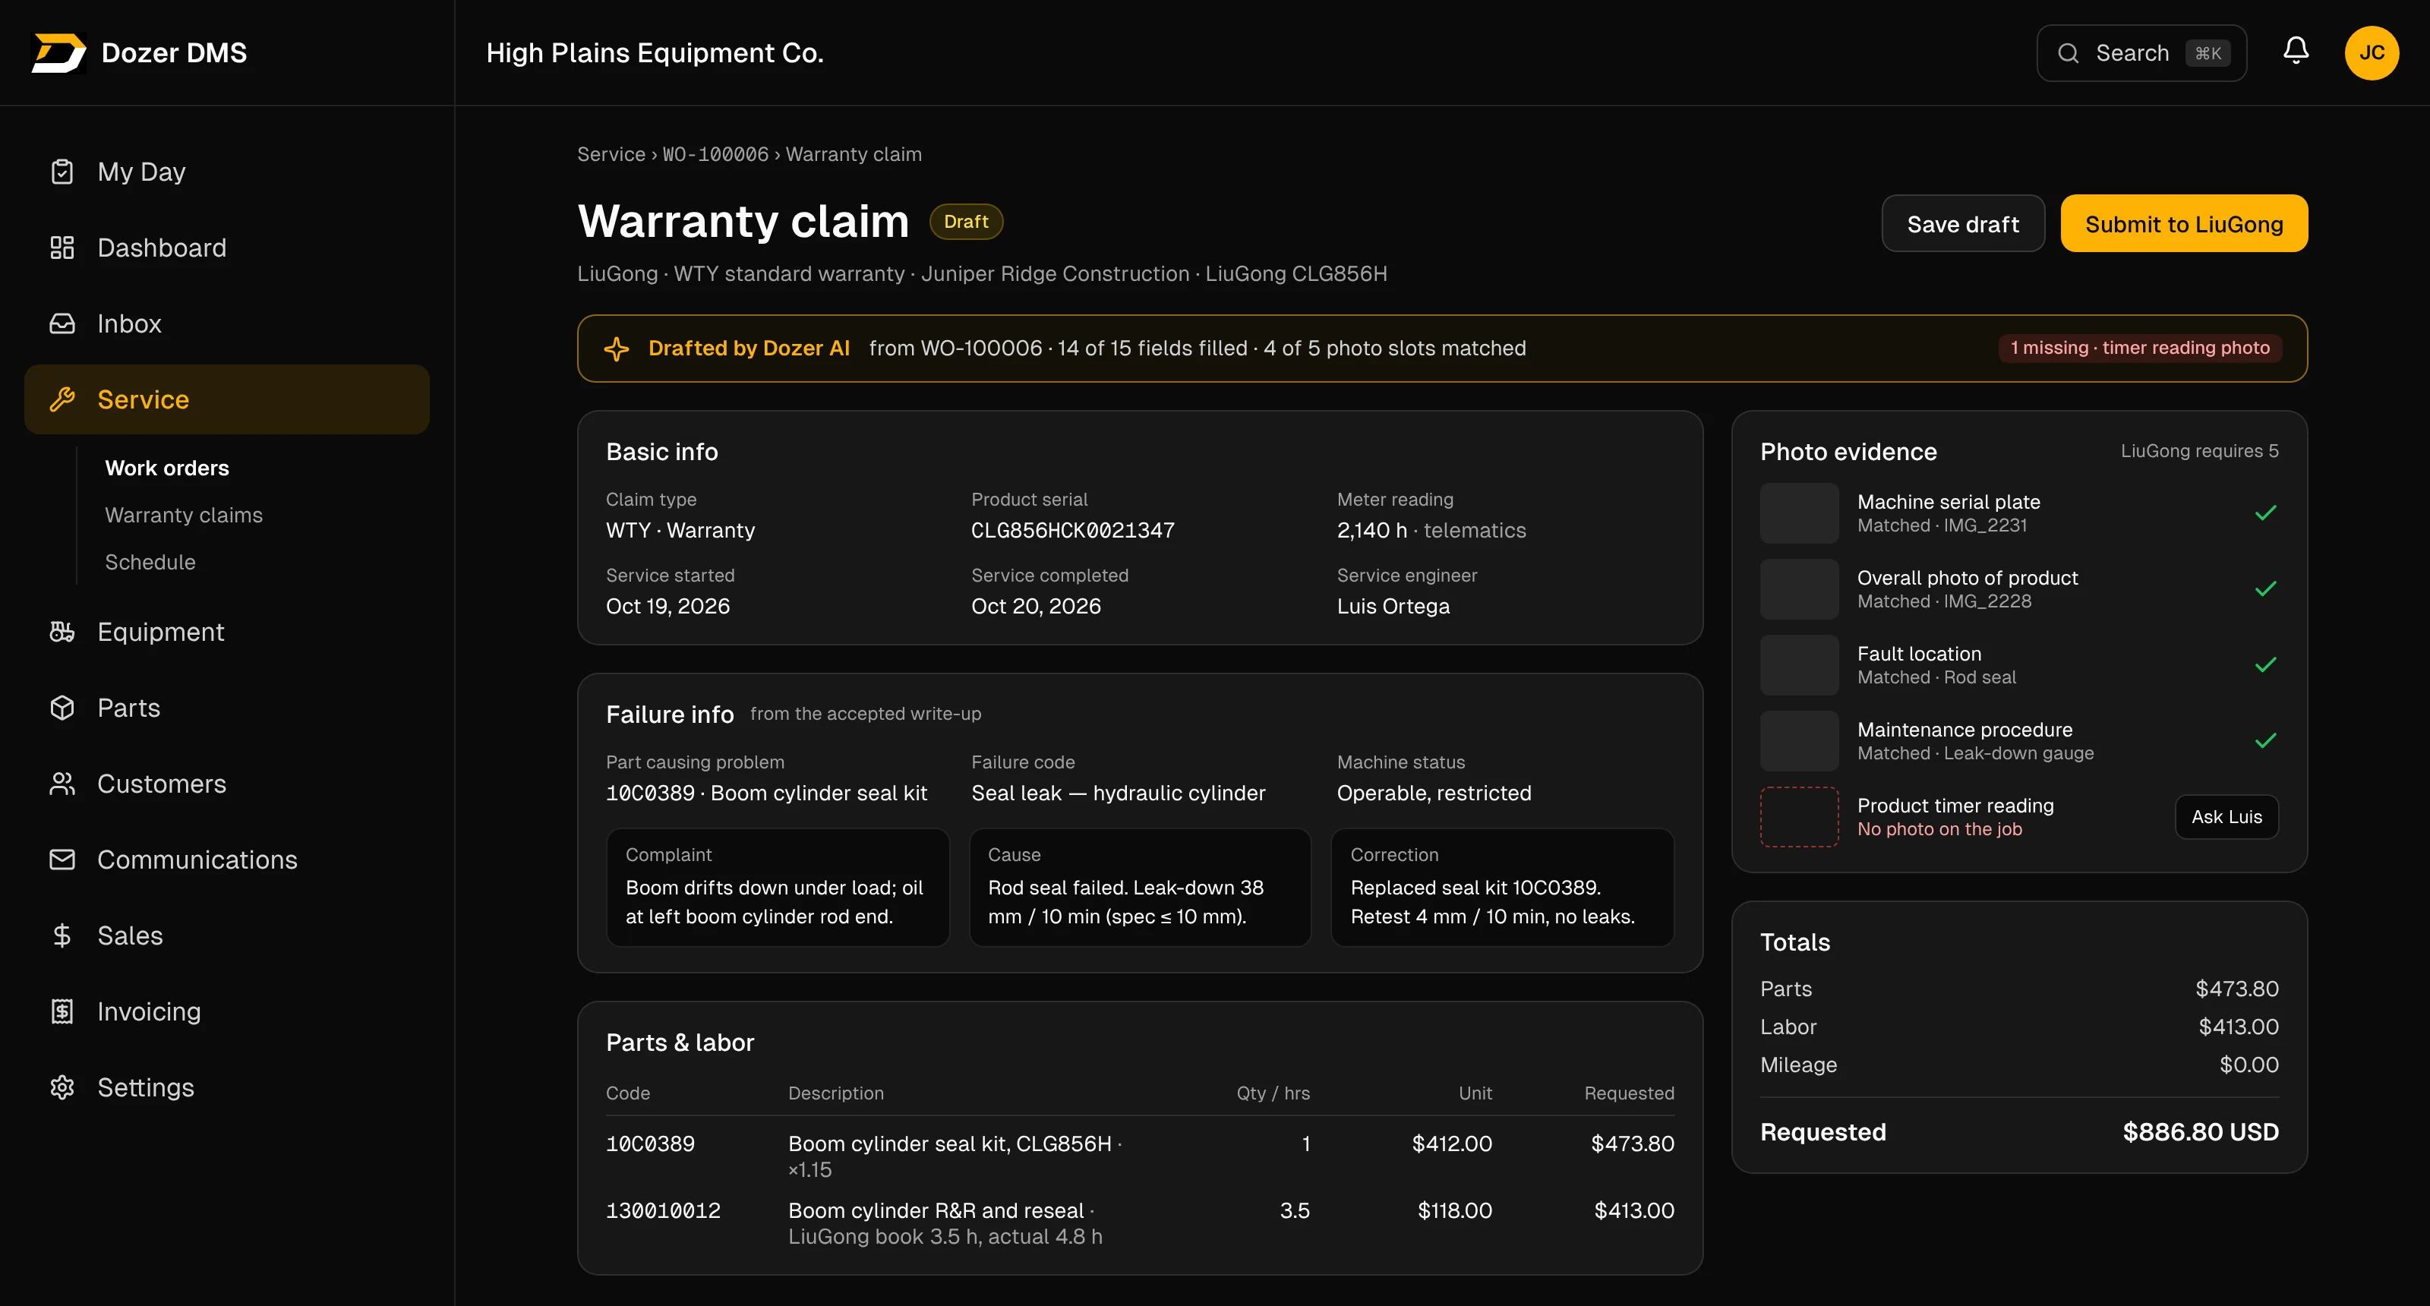The height and width of the screenshot is (1306, 2430).
Task: Click the Draft status badge
Action: pos(966,222)
